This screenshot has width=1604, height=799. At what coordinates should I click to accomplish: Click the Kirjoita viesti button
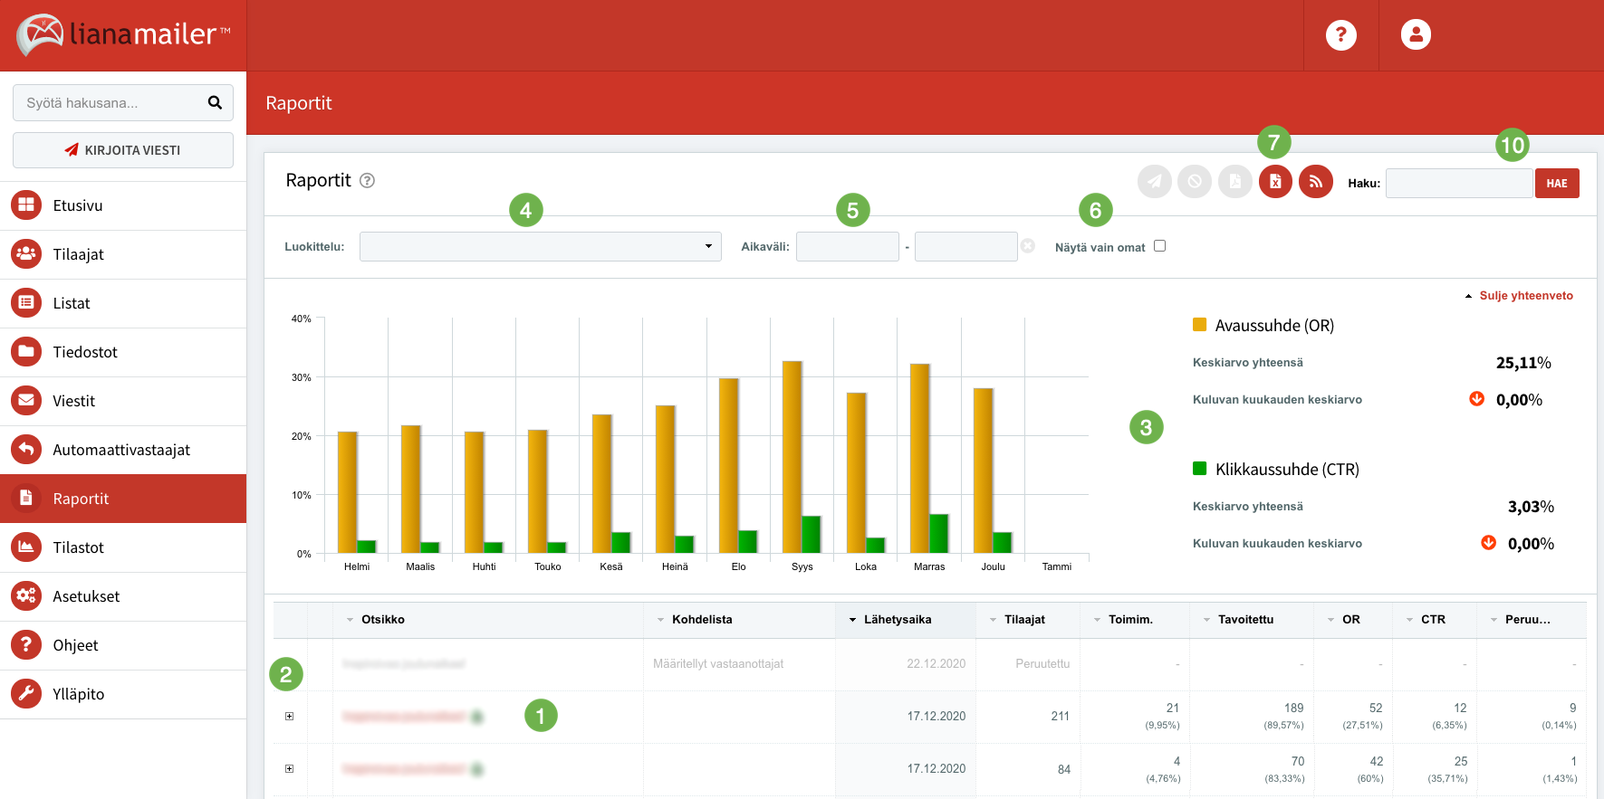click(123, 150)
